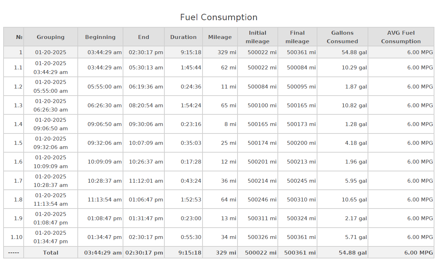Screen dimensions: 439x262
Task: Click grouping cell 01-20-2025 09:06:50 am
Action: click(x=51, y=124)
